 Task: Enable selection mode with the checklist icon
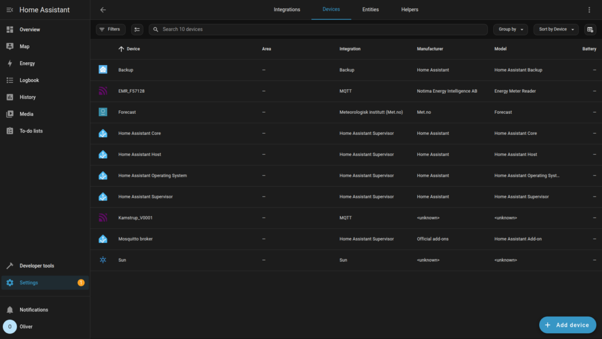[x=137, y=29]
